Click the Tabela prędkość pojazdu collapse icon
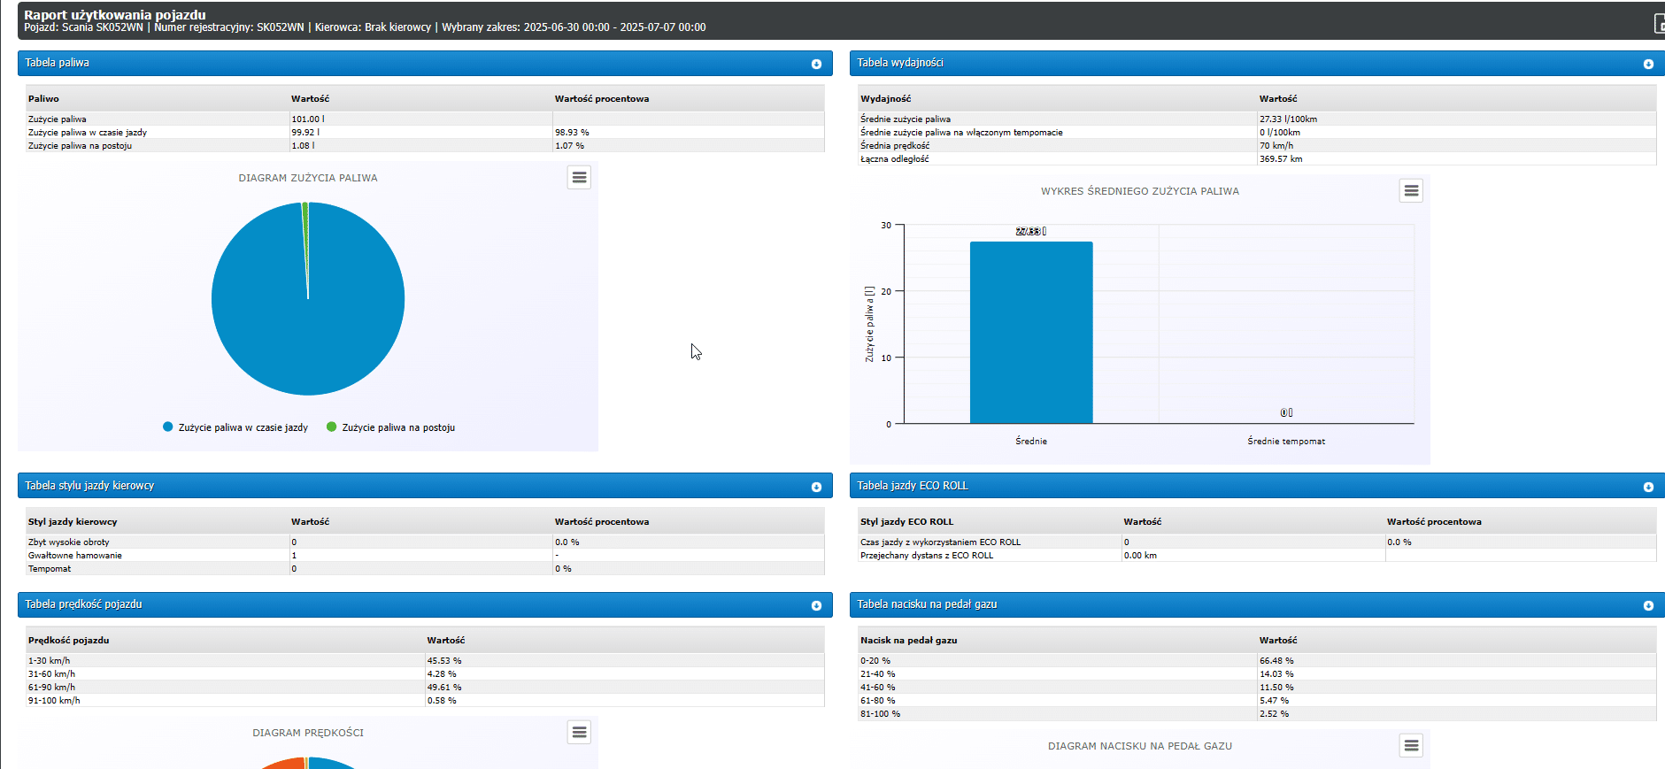The height and width of the screenshot is (769, 1665). tap(816, 605)
